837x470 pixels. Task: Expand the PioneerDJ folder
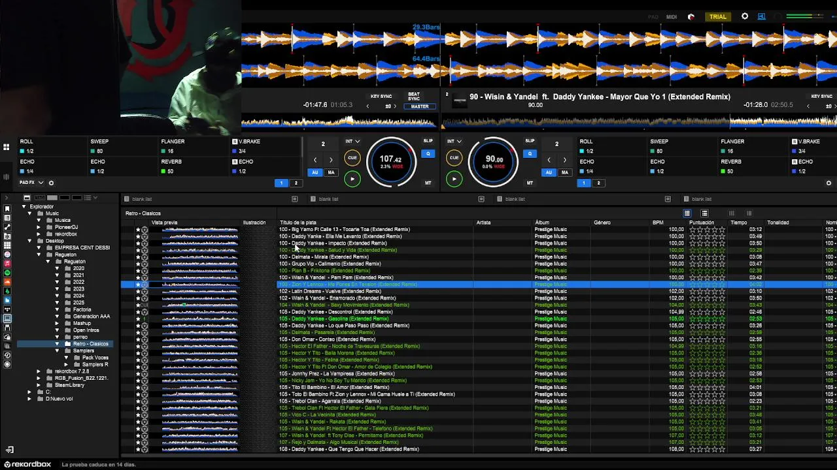(x=39, y=227)
